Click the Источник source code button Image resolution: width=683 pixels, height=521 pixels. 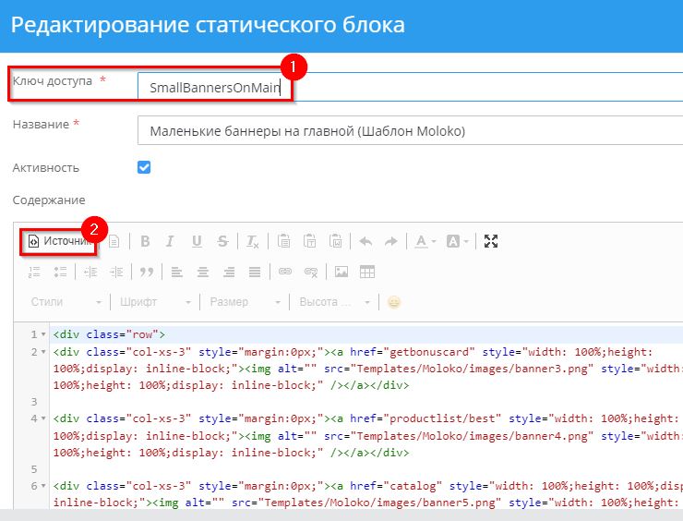[x=61, y=241]
